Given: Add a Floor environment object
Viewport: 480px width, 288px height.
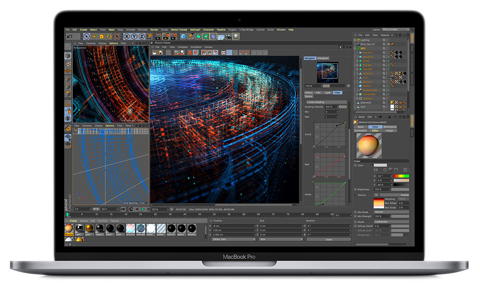Looking at the screenshot, I should pyautogui.click(x=221, y=36).
